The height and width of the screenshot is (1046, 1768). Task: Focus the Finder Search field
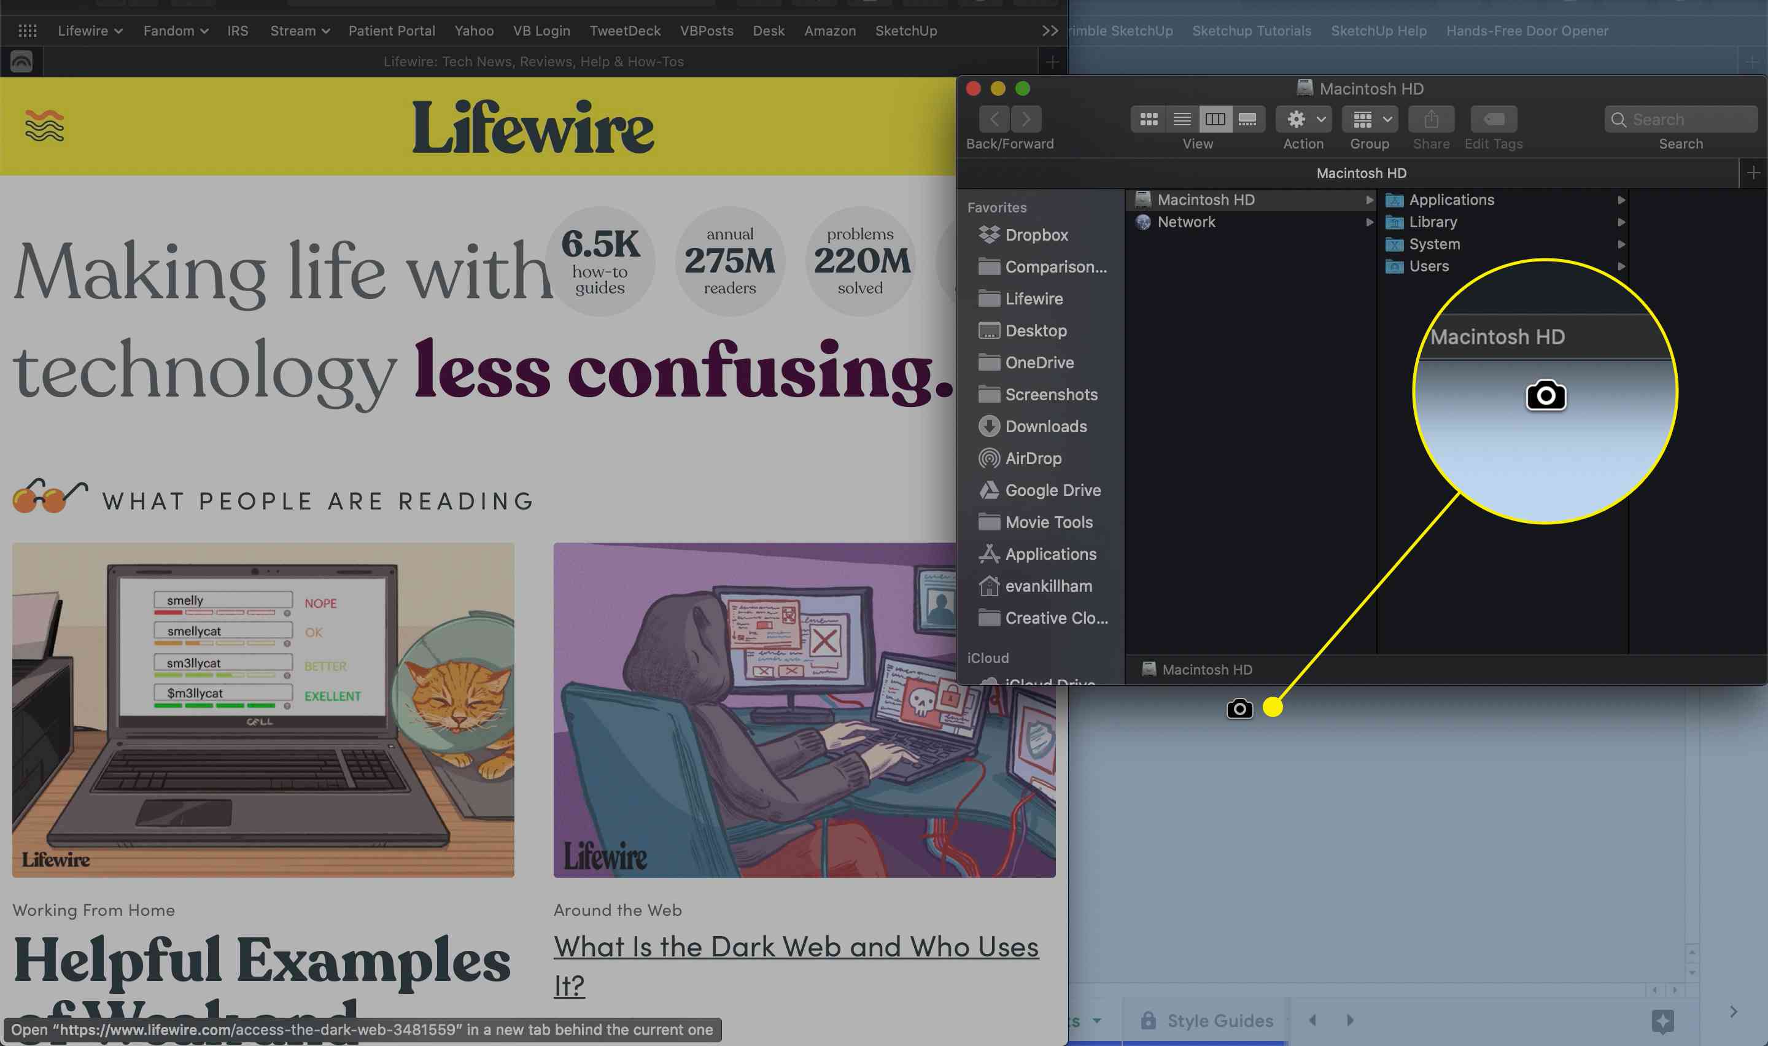pos(1681,119)
